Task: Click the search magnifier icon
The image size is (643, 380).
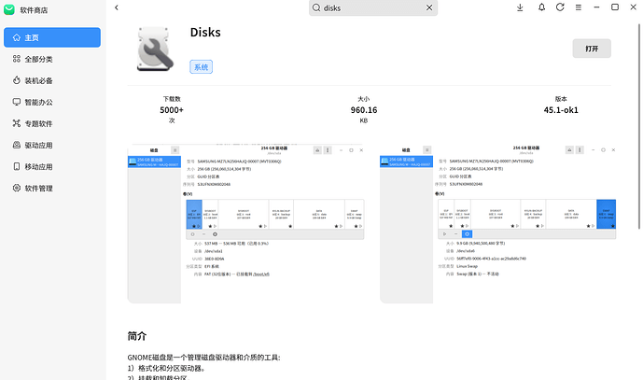Action: point(316,7)
